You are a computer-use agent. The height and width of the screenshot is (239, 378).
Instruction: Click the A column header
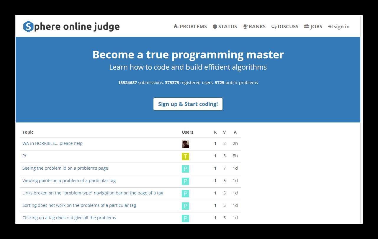(x=235, y=132)
